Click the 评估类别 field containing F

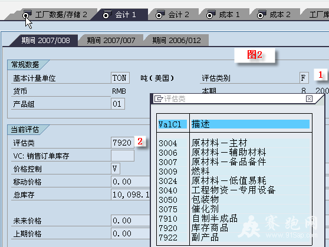tap(304, 78)
